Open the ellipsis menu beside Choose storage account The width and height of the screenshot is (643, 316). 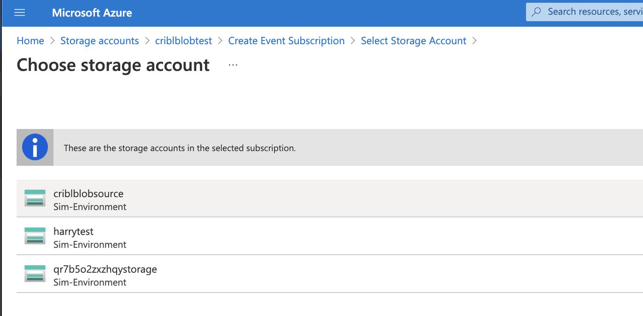pos(233,64)
